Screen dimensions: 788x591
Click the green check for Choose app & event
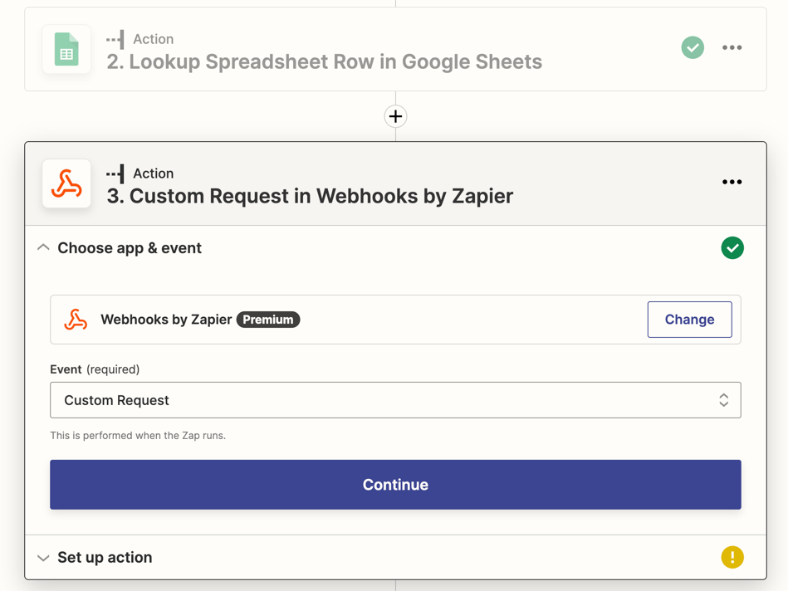click(732, 247)
